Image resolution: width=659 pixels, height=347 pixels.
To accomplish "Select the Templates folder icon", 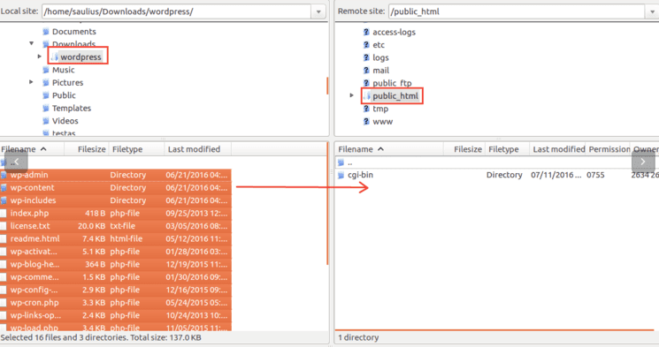I will click(46, 109).
